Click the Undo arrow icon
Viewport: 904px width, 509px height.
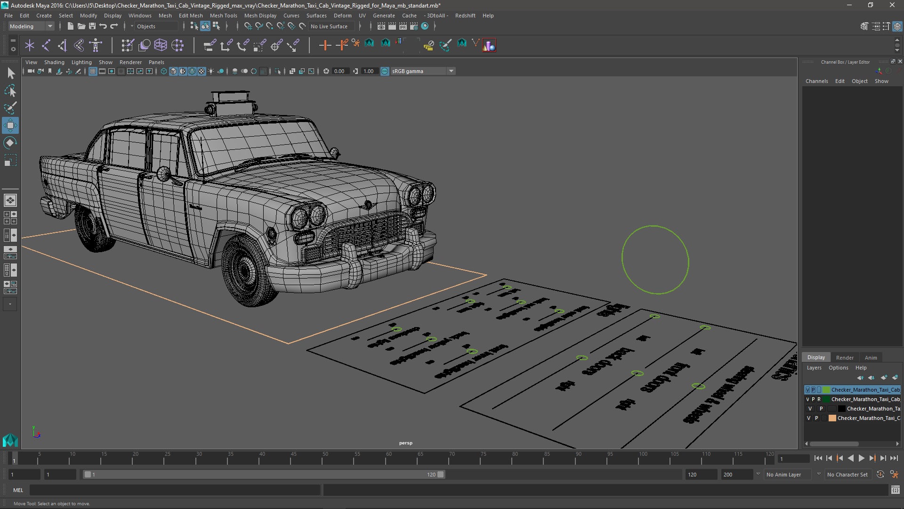[x=103, y=26]
